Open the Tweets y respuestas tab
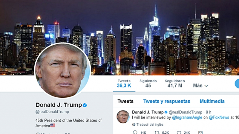The height and width of the screenshot is (134, 239). tap(167, 101)
